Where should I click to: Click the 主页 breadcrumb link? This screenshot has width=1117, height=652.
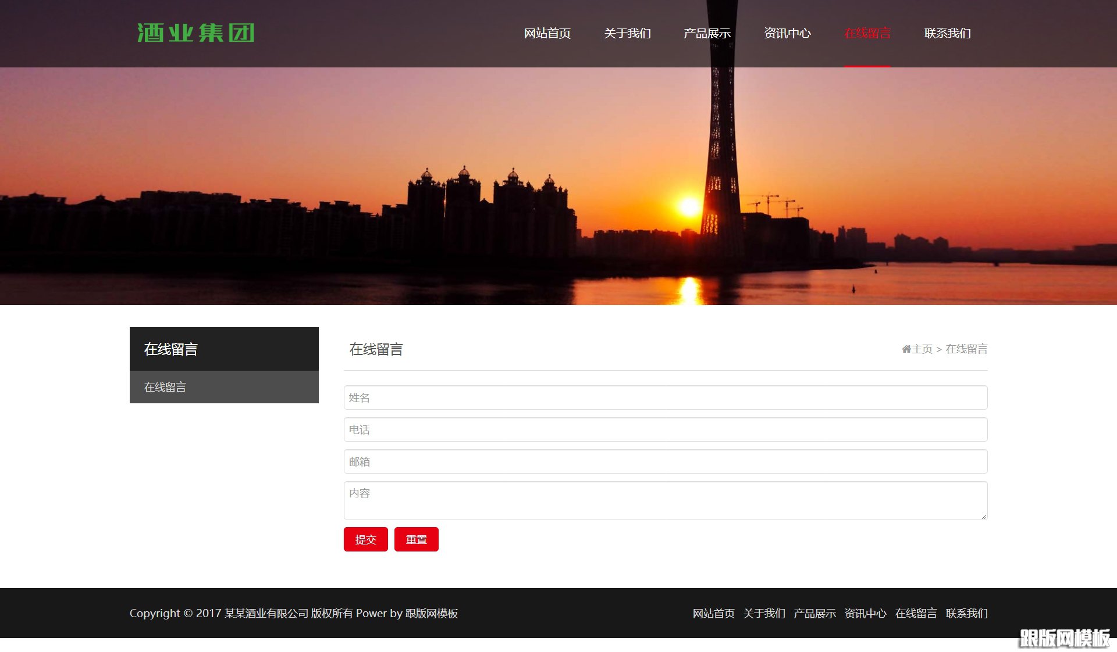point(922,349)
